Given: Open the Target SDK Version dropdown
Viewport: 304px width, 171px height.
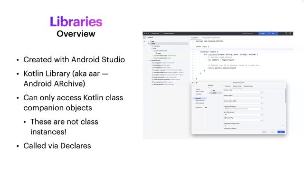Looking at the screenshot, I should [x=243, y=109].
